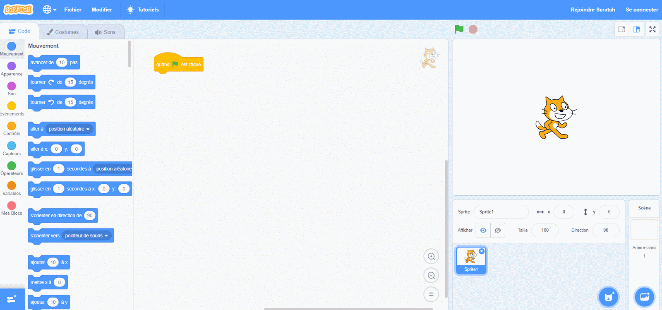Viewport: 662px width, 310px height.
Task: Open the Fichier menu
Action: [x=73, y=10]
